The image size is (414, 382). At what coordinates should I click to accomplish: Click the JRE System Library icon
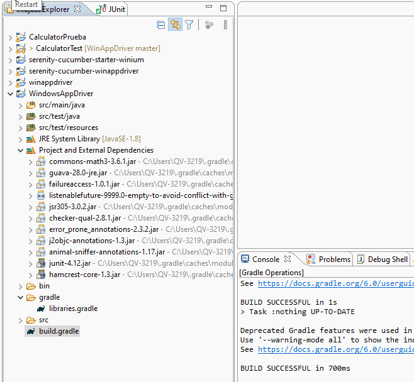point(30,139)
